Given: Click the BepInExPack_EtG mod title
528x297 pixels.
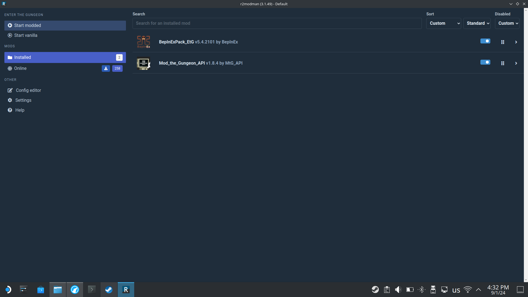Looking at the screenshot, I should [176, 42].
